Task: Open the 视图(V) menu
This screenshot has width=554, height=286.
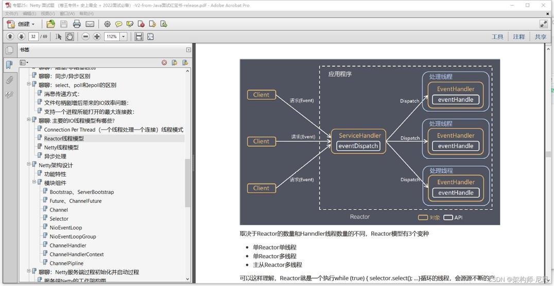Action: pyautogui.click(x=48, y=13)
